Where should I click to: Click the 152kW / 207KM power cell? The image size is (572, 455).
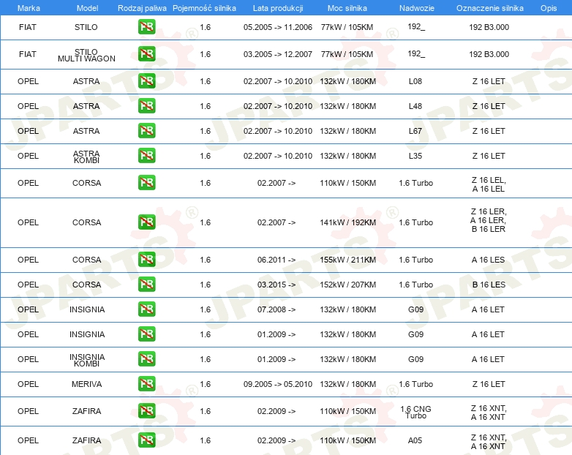pyautogui.click(x=347, y=285)
